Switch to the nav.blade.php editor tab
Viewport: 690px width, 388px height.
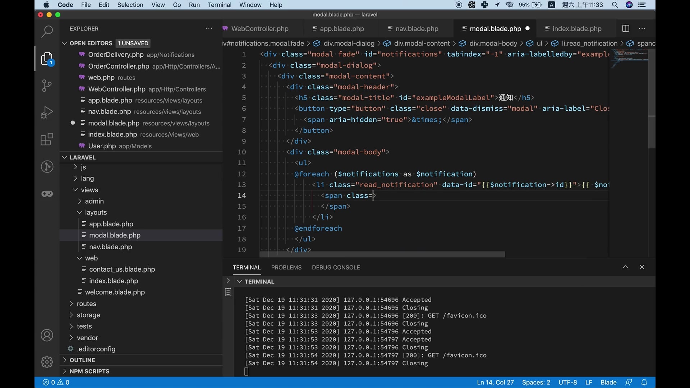[416, 29]
